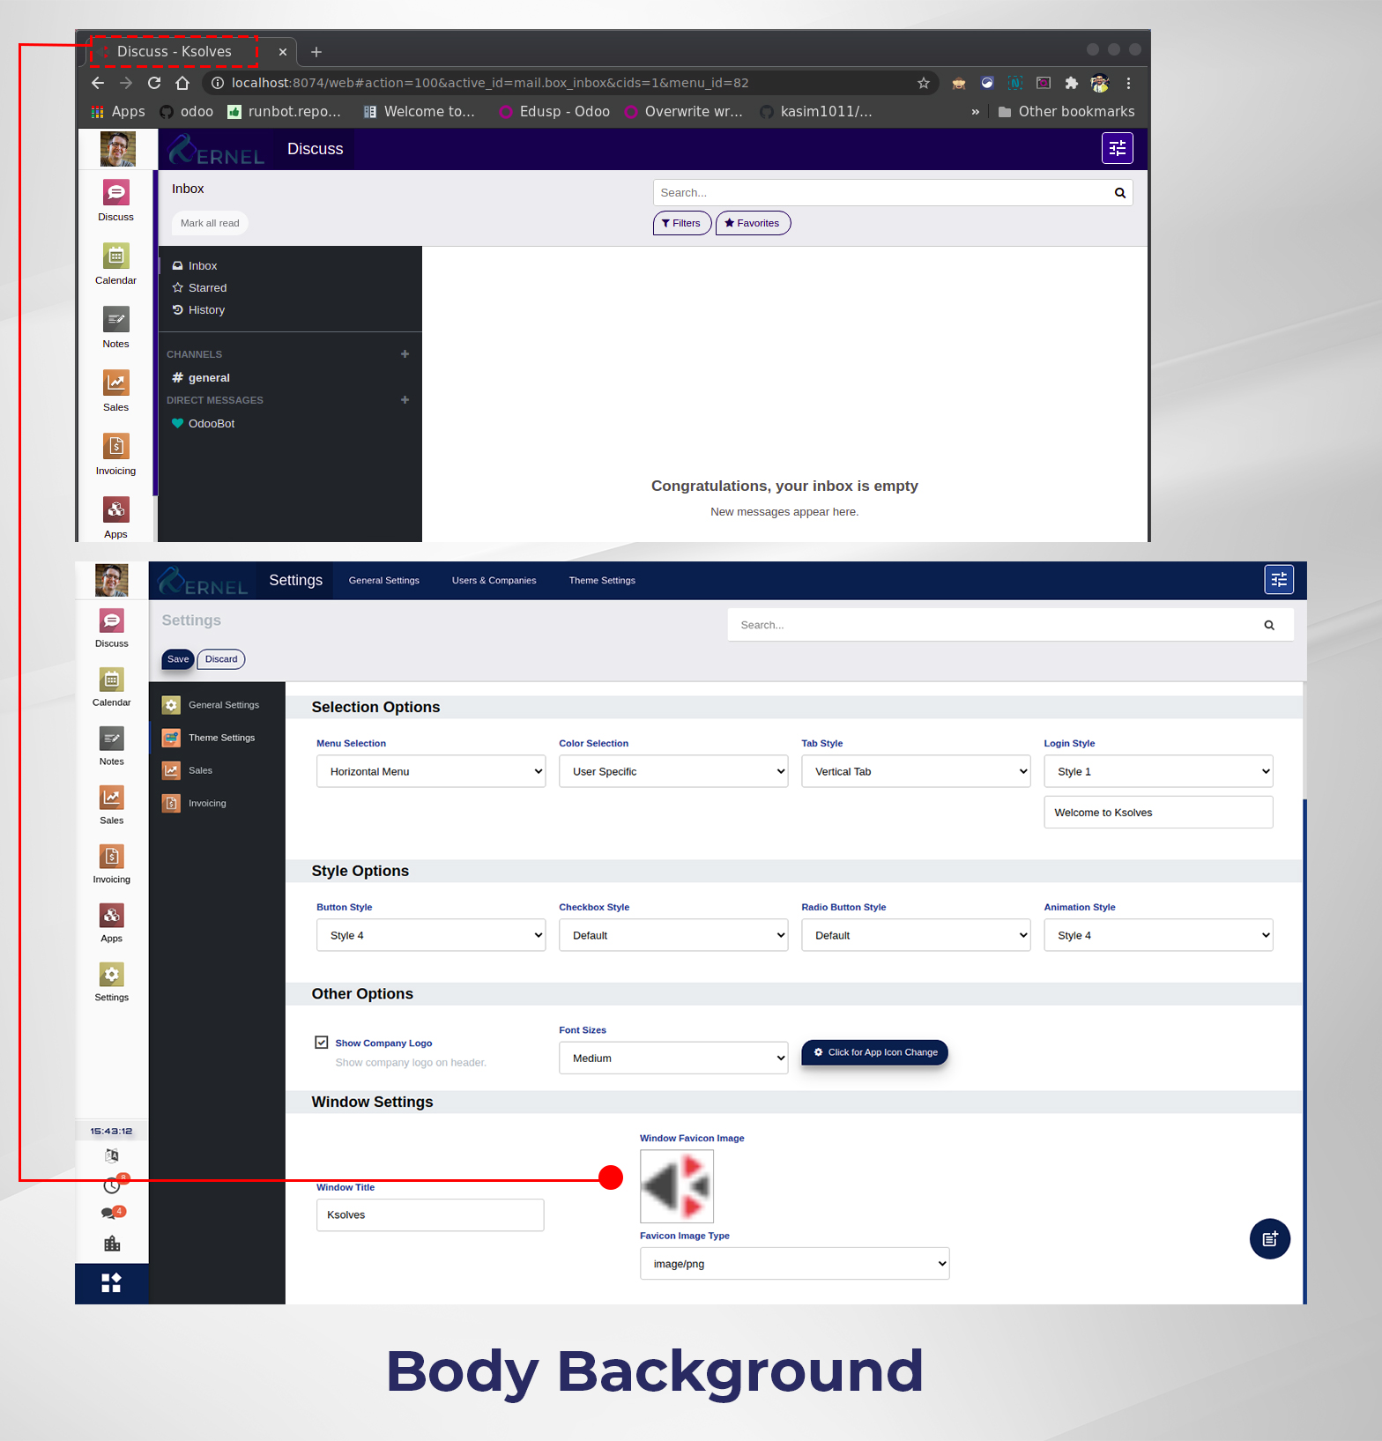Open the Users & Companies menu
This screenshot has width=1382, height=1441.
494,581
